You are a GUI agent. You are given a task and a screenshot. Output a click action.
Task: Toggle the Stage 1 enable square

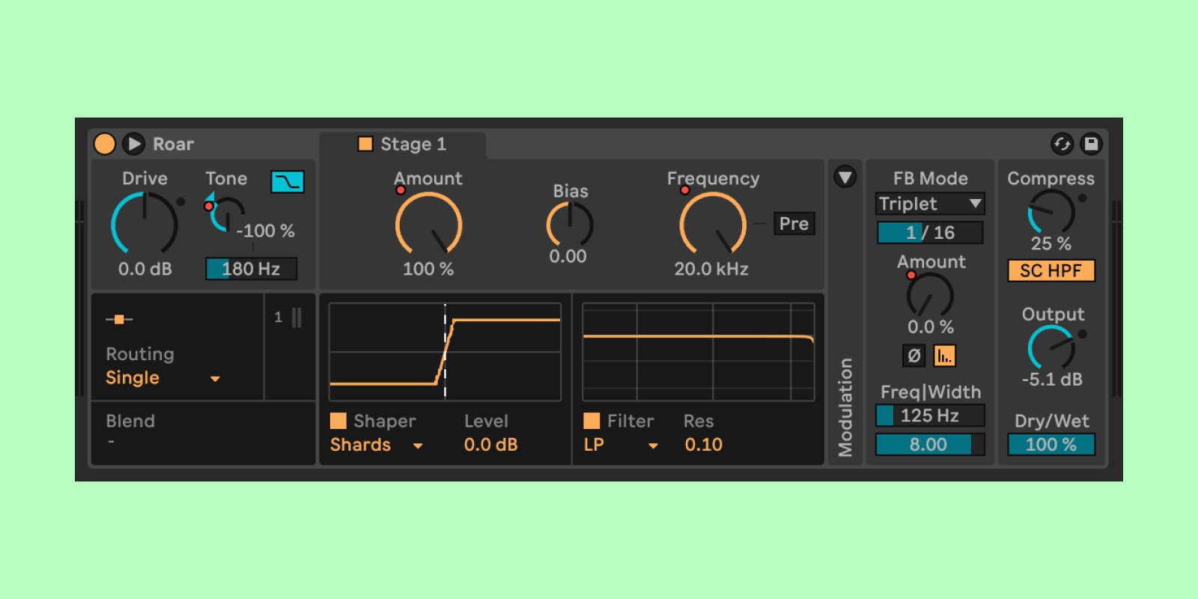pyautogui.click(x=365, y=144)
